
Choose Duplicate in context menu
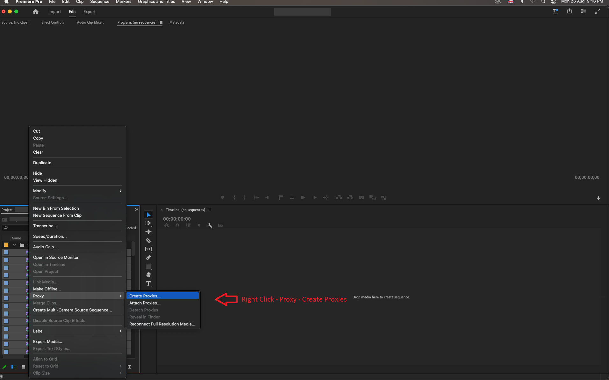77,163
